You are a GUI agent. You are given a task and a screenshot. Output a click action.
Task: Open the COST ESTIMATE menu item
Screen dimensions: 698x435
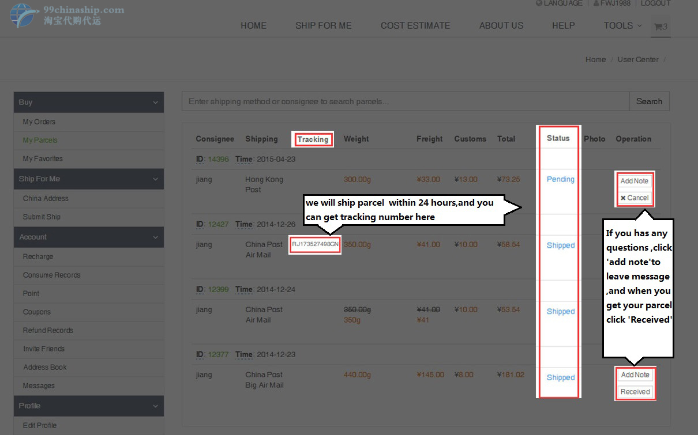coord(415,25)
